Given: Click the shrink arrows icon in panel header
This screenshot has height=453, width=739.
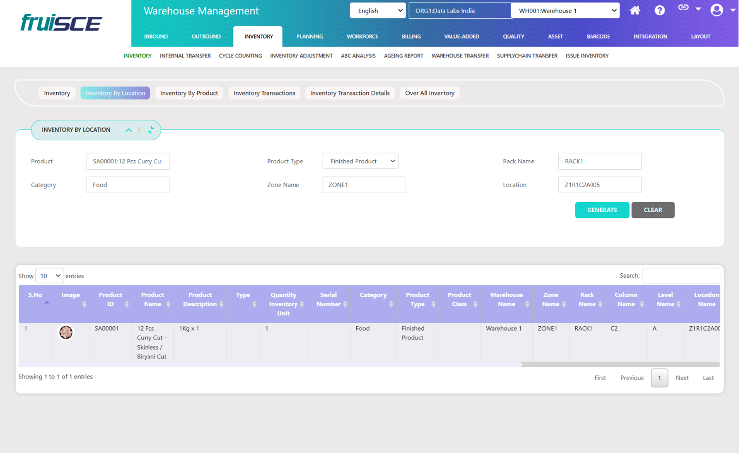Looking at the screenshot, I should (151, 130).
